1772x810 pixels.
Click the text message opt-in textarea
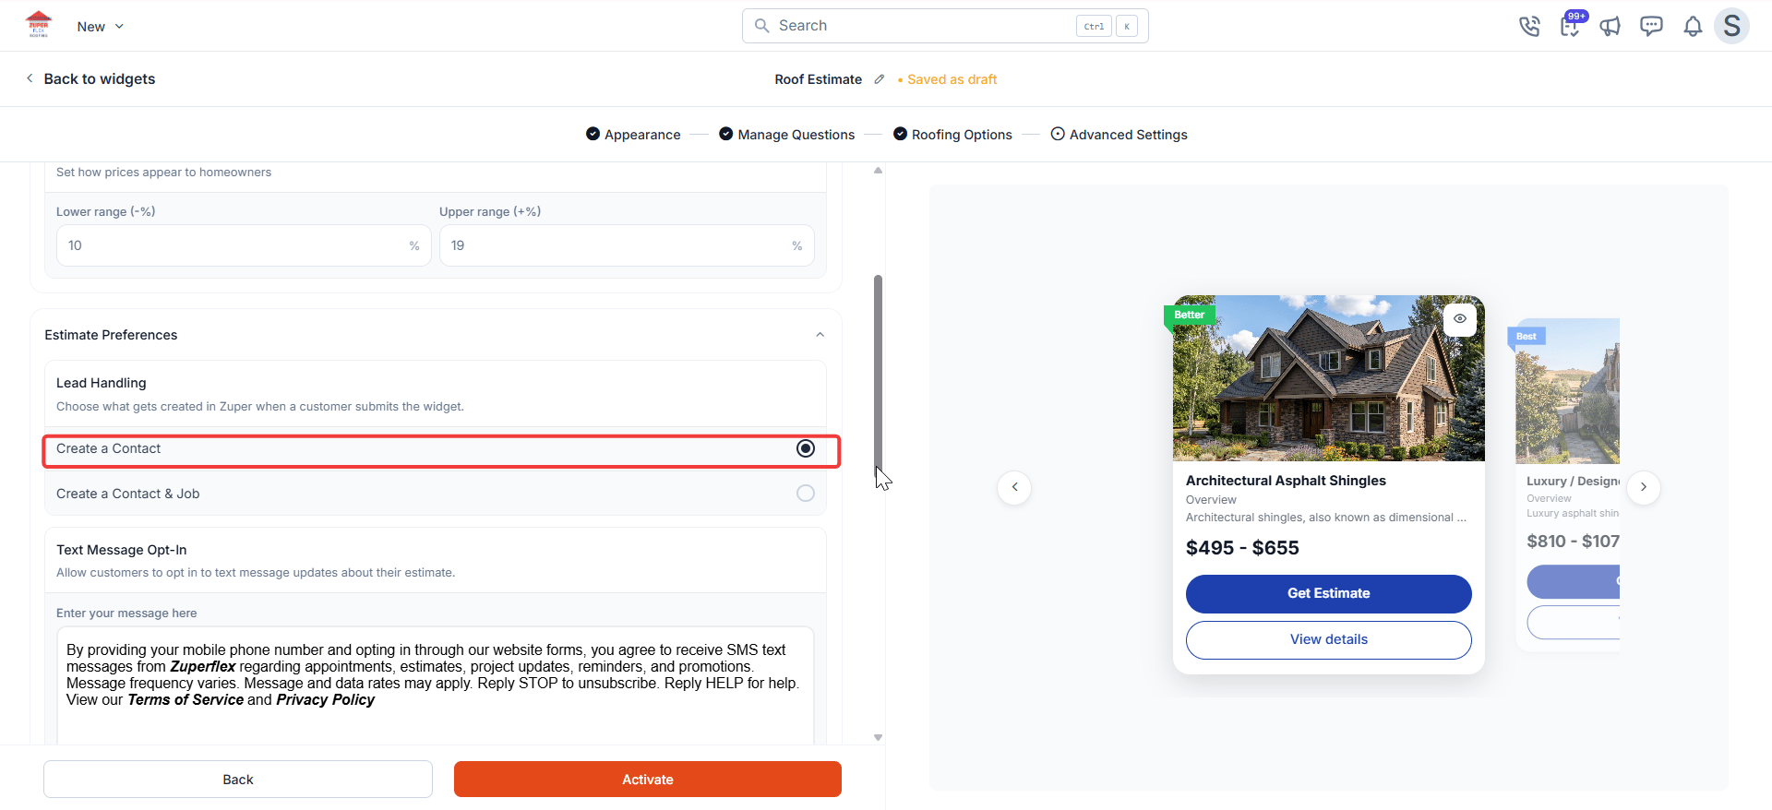click(436, 685)
